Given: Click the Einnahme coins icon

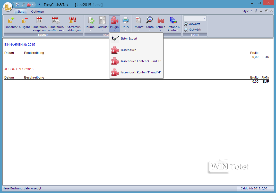Looking at the screenshot, I should (11, 20).
